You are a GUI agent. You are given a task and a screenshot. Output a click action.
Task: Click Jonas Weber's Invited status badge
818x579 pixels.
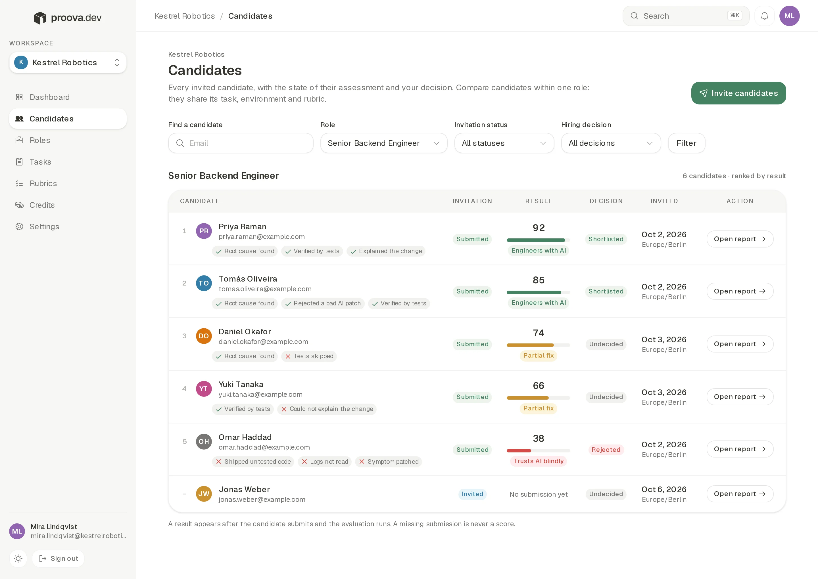tap(472, 494)
